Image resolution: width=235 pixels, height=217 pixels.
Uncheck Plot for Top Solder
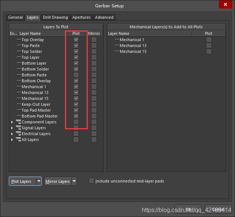(76, 51)
